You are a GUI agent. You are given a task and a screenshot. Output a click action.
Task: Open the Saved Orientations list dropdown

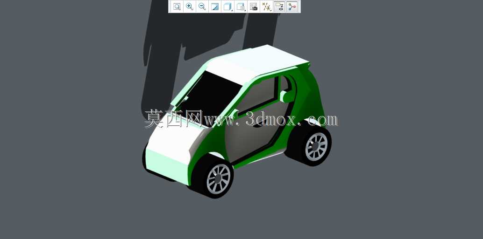(x=241, y=7)
